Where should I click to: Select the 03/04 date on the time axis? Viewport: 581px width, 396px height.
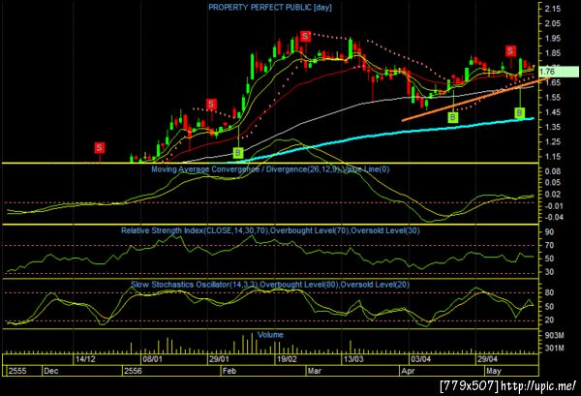tap(420, 359)
